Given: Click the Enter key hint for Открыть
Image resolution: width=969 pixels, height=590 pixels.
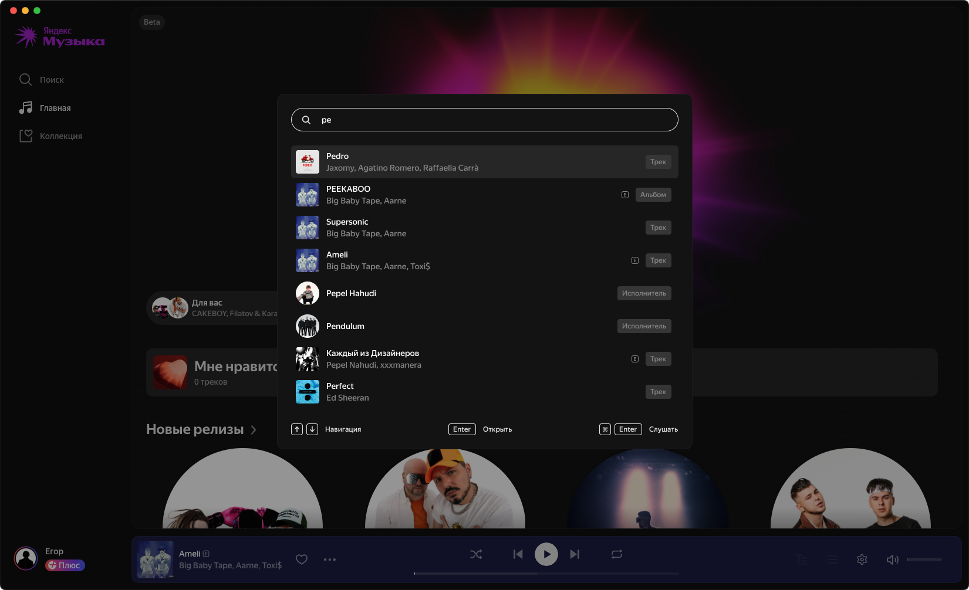Looking at the screenshot, I should coord(462,429).
